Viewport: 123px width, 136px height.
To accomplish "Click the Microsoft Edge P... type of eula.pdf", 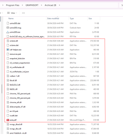I will pyautogui.click(x=78, y=120).
